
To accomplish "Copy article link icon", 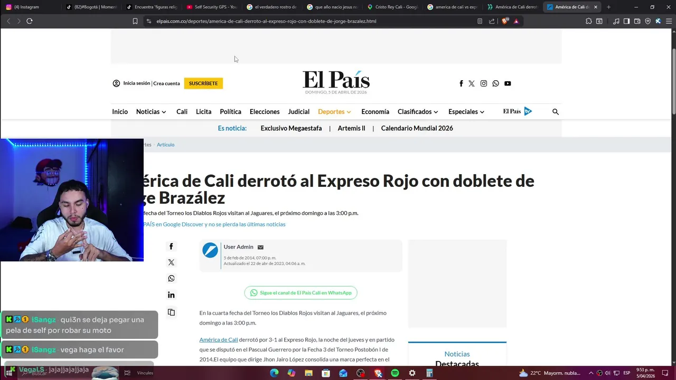I will click(171, 312).
